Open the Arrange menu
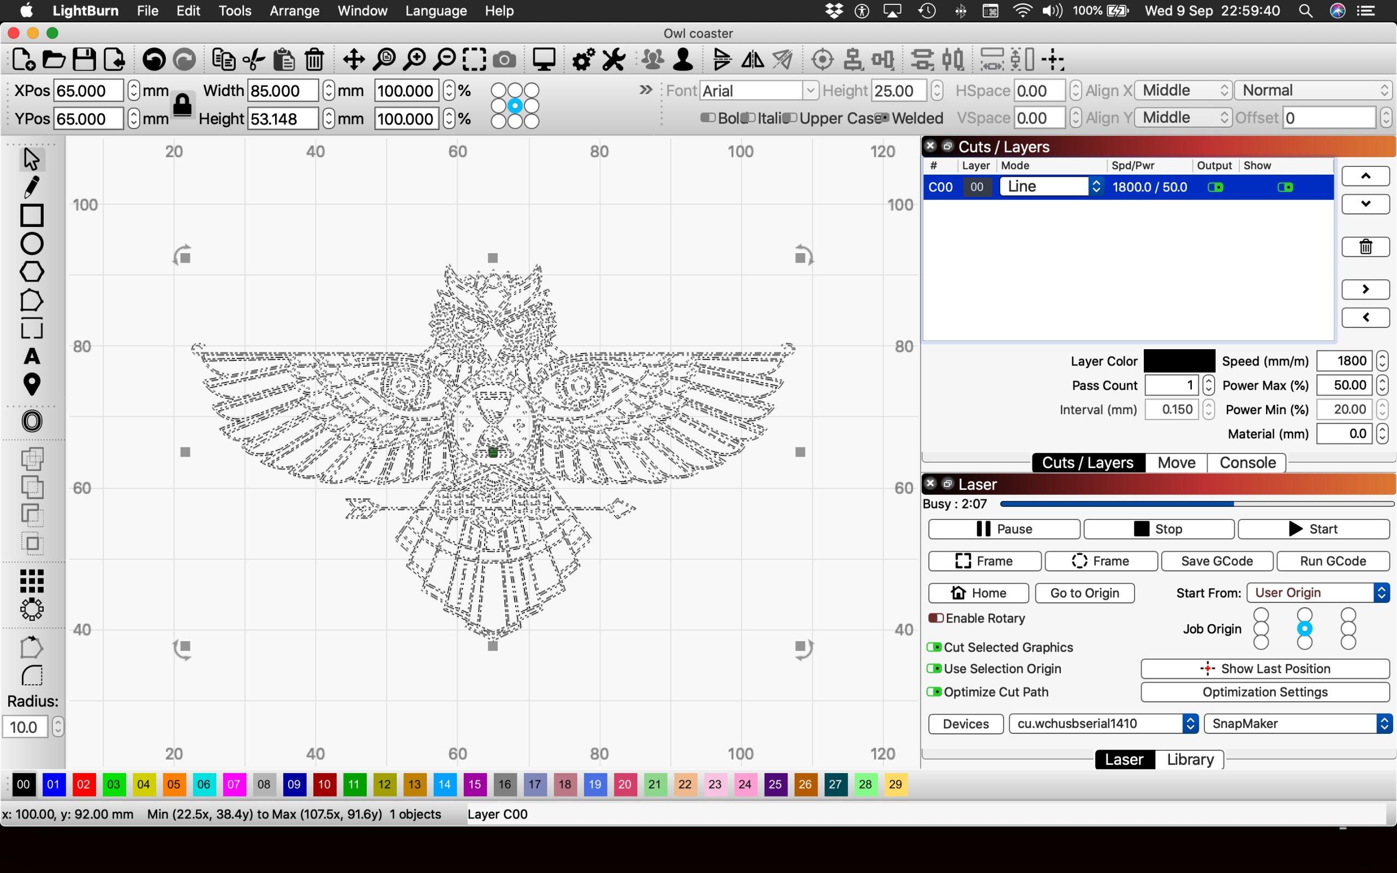This screenshot has width=1397, height=873. (x=295, y=10)
